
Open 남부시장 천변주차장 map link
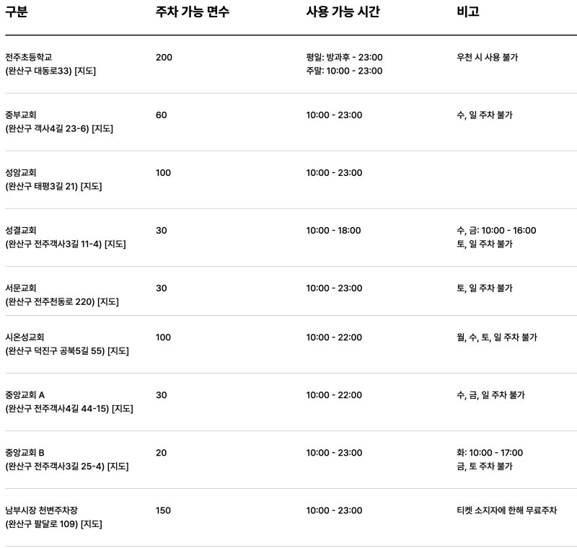[x=91, y=524]
